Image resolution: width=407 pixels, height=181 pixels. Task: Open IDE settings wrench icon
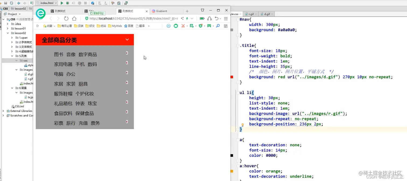pyautogui.click(x=113, y=3)
